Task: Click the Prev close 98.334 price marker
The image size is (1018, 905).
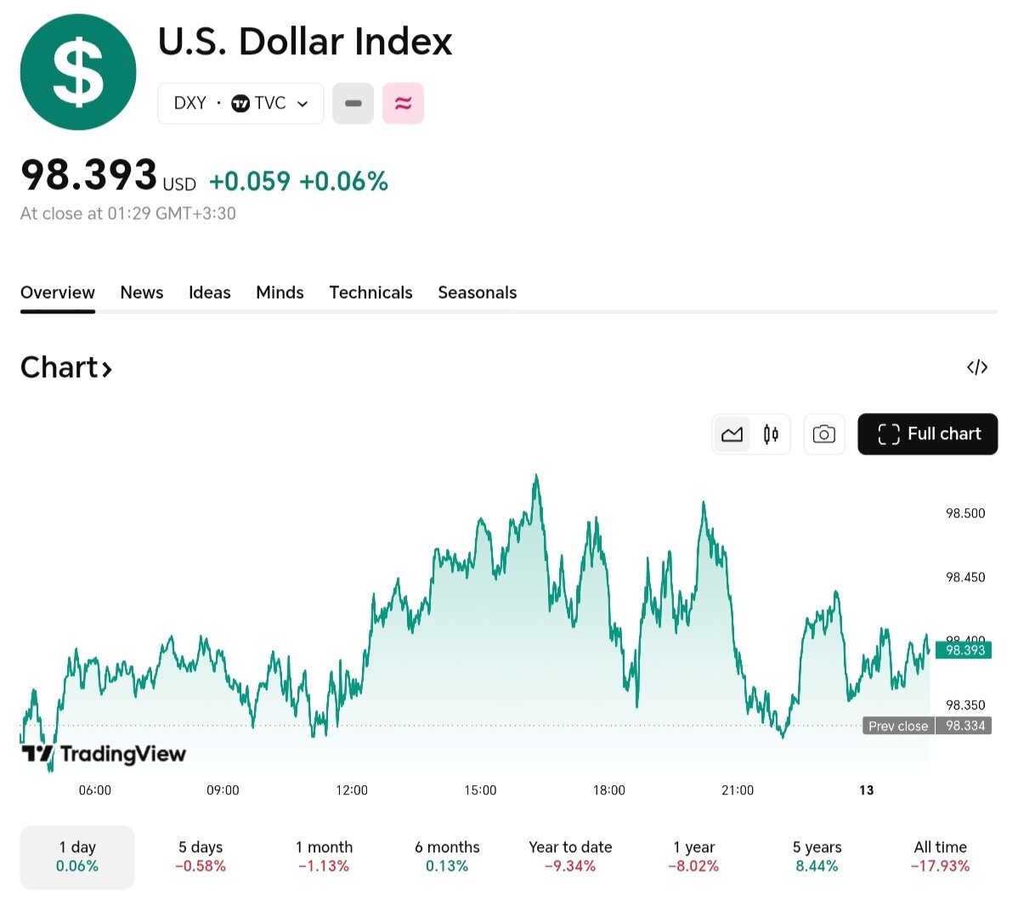Action: [926, 726]
